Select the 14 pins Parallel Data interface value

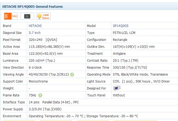point(54,102)
